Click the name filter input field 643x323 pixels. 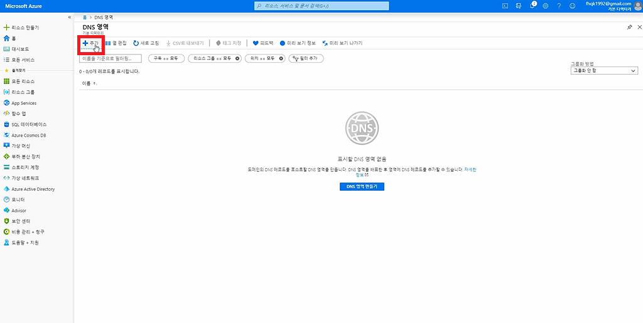(111, 58)
